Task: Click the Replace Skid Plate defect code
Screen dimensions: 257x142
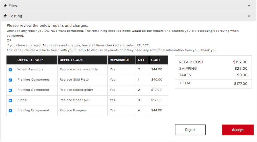Action: [x=74, y=79]
